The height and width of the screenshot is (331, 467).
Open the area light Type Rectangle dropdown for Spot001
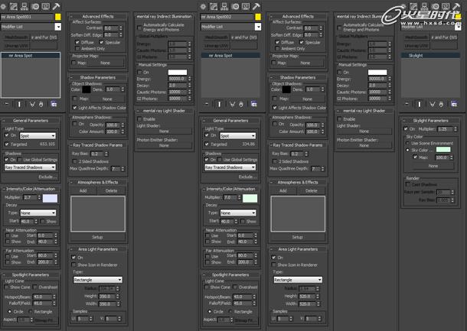[x=98, y=280]
